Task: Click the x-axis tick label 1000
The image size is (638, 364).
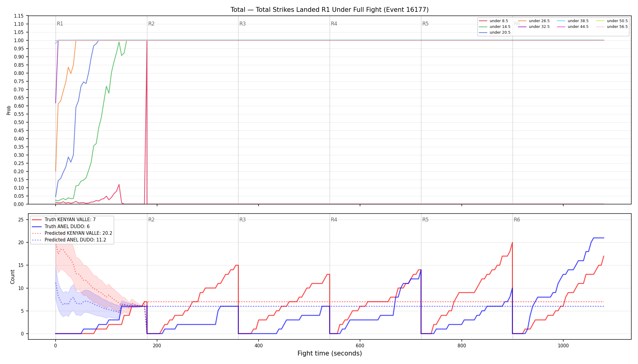Action: 563,345
